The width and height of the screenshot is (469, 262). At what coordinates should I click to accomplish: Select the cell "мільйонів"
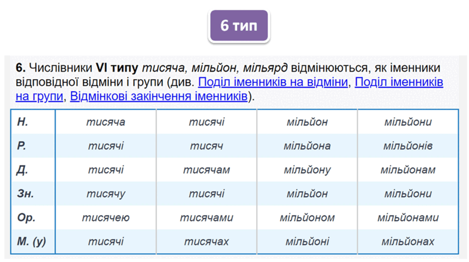(x=408, y=146)
